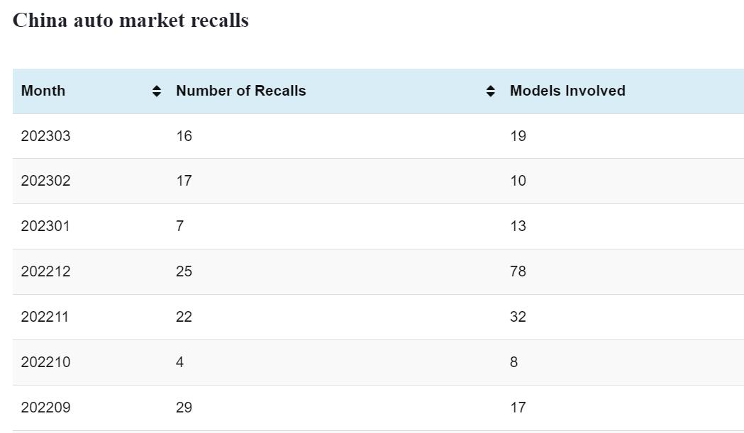Click the 202212 month cell
Image resolution: width=744 pixels, height=433 pixels.
(x=46, y=271)
